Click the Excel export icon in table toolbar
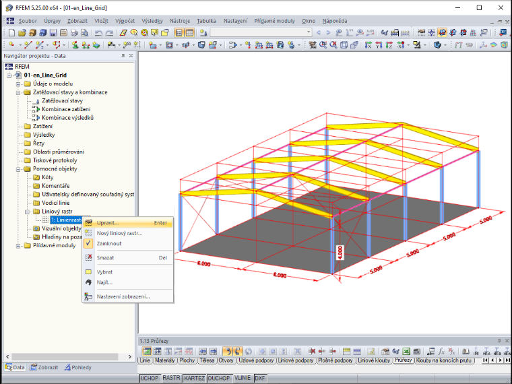 [x=406, y=352]
